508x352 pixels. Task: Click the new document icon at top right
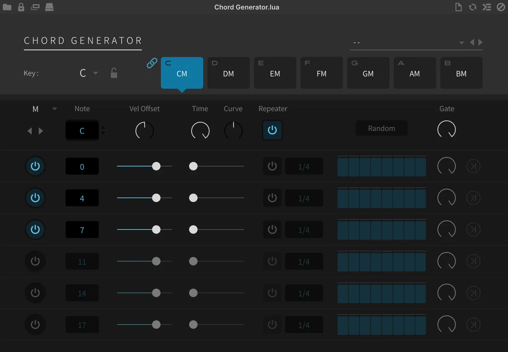tap(459, 7)
